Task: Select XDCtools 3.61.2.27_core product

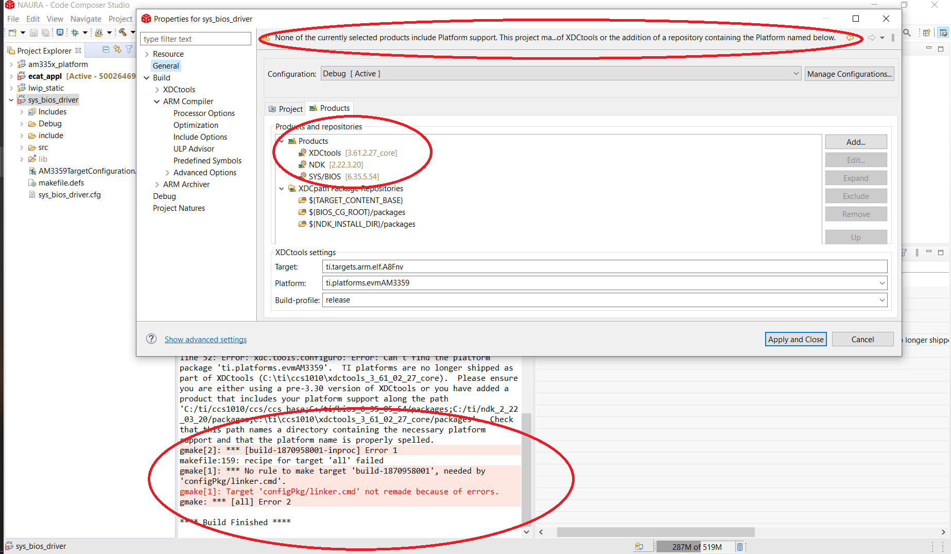Action: coord(348,153)
